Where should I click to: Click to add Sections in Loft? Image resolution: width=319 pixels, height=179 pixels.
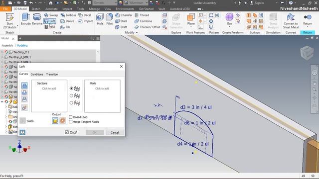coord(49,89)
